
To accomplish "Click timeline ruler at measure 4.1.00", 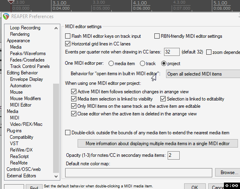I will click(140, 3).
